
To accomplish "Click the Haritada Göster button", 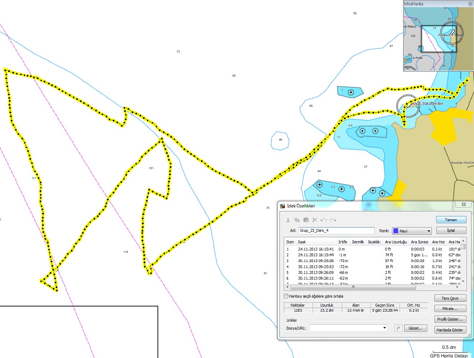I will (450, 330).
